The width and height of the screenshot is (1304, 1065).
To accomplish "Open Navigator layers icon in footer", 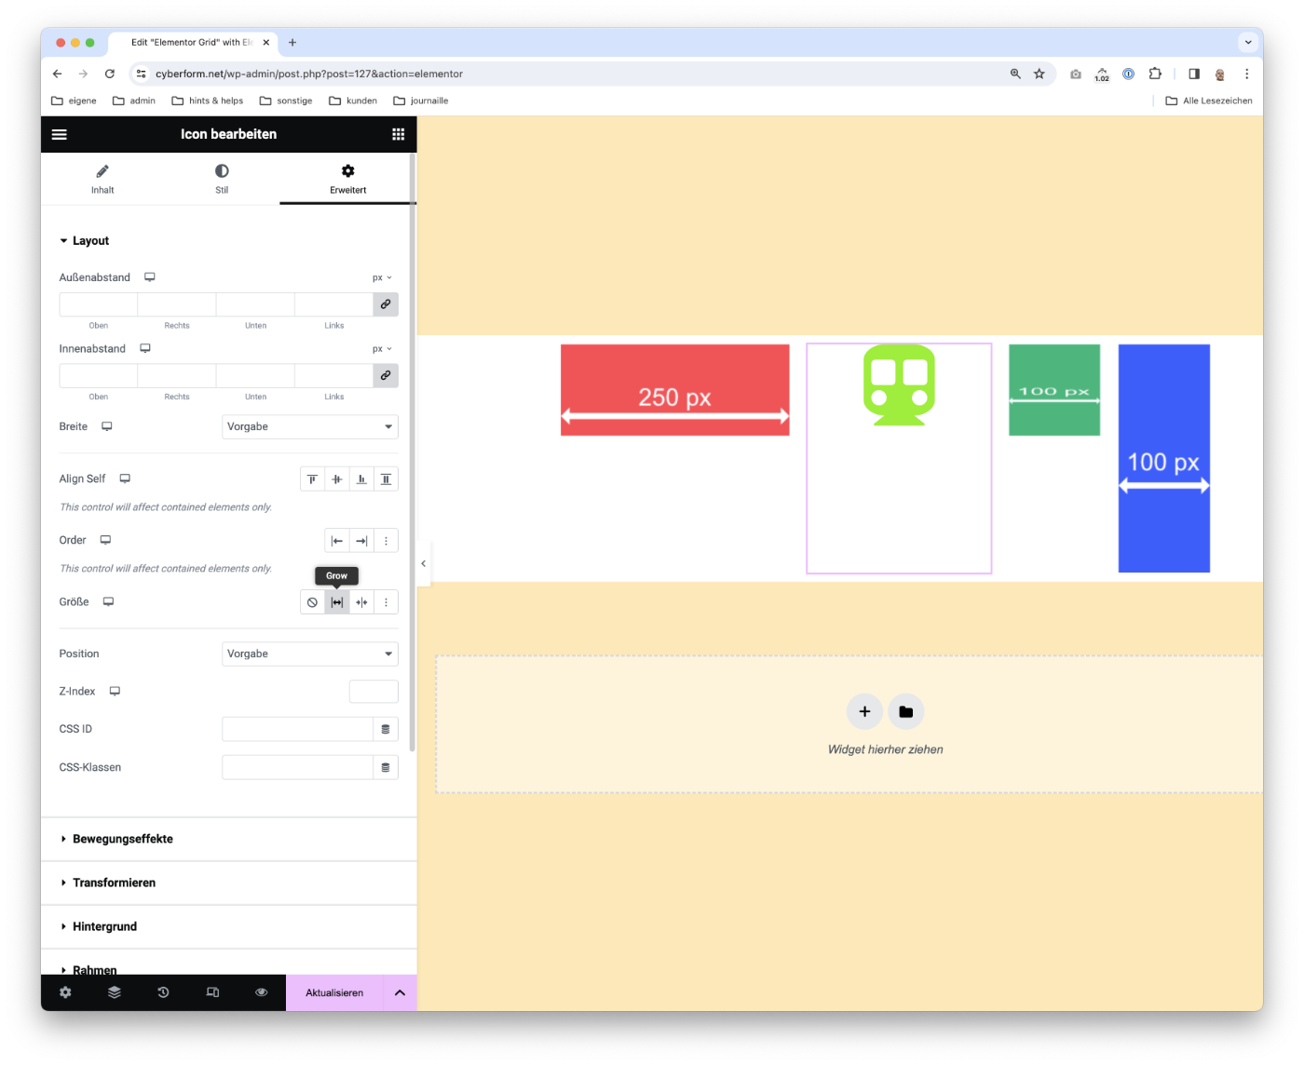I will 115,992.
